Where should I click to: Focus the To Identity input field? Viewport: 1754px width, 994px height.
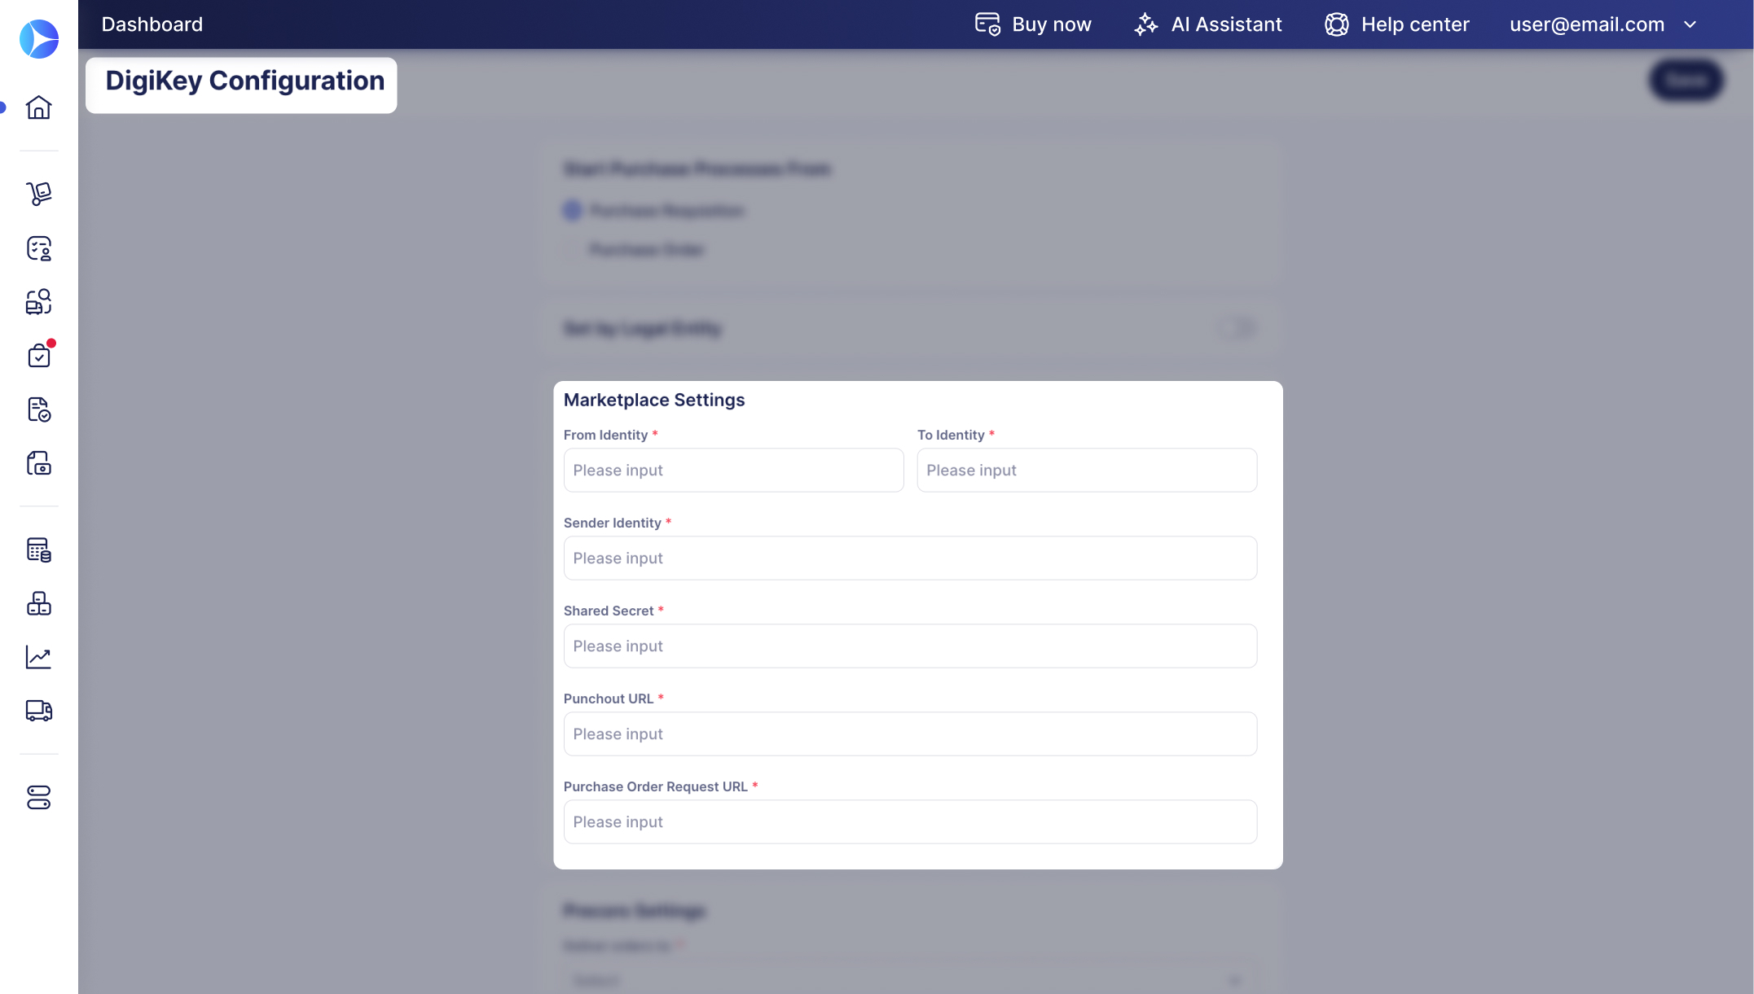[1087, 470]
